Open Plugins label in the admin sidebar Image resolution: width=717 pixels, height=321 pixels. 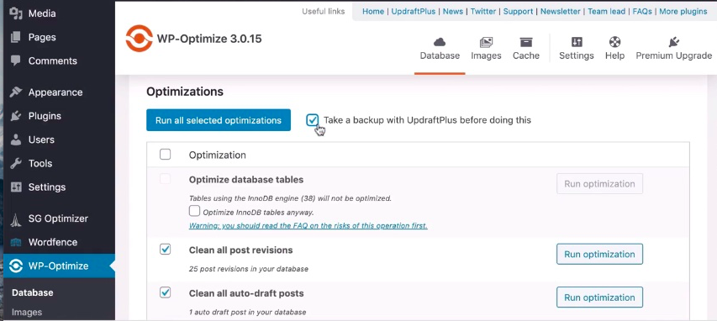(45, 116)
